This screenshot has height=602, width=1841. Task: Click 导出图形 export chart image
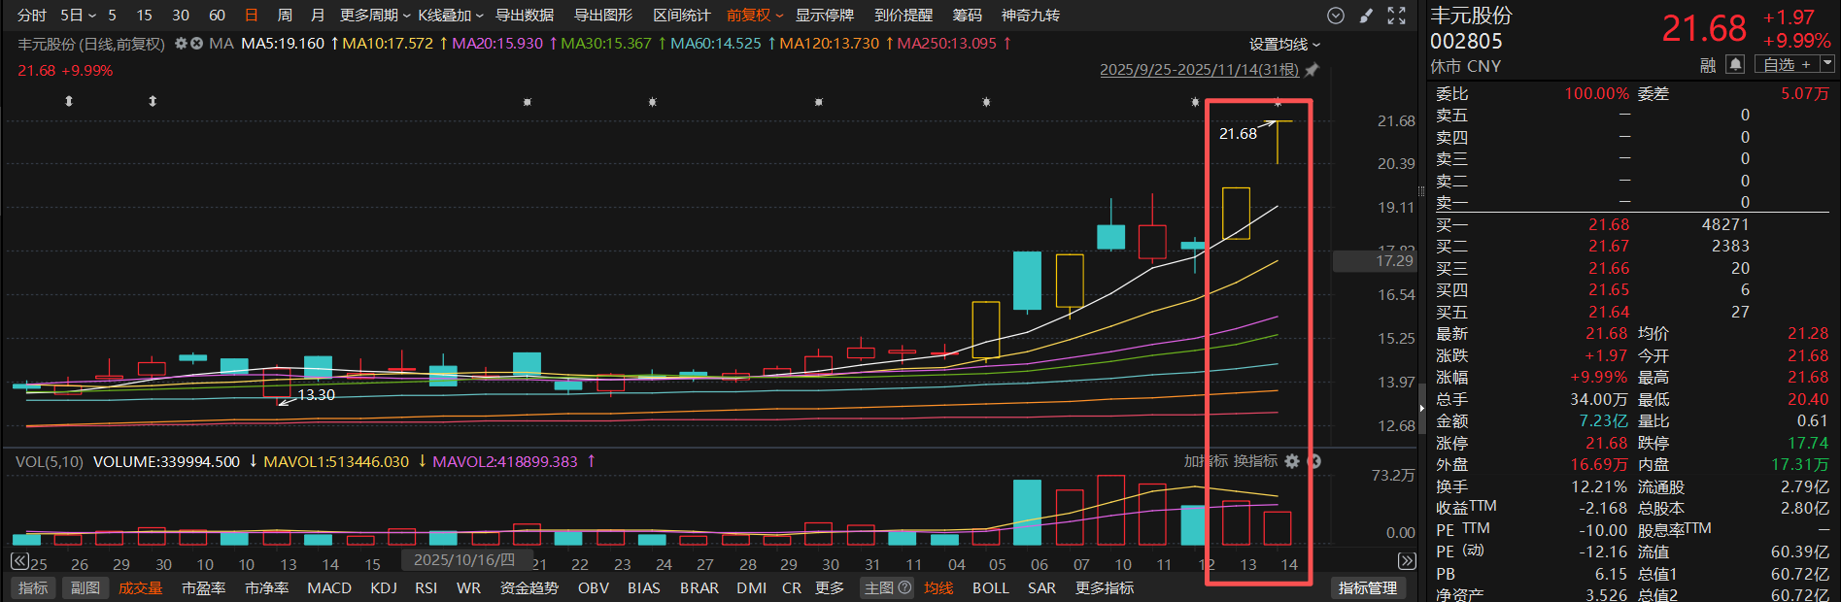point(603,16)
